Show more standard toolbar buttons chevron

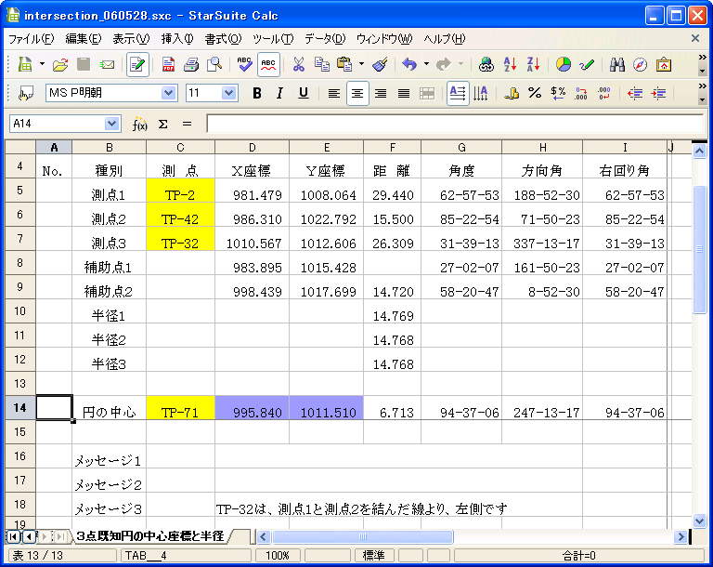(x=703, y=58)
